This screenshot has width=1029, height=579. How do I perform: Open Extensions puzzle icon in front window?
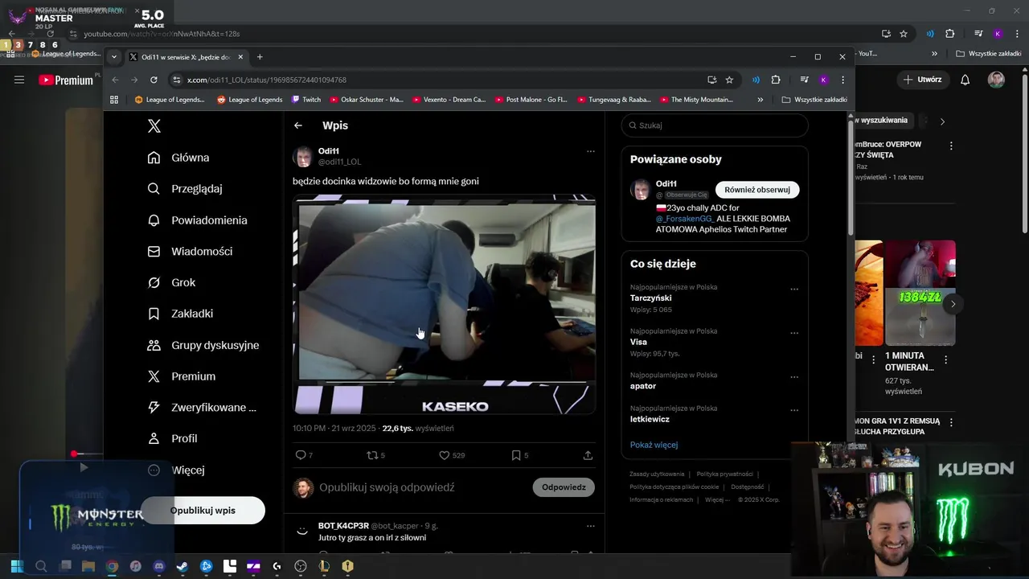(x=776, y=80)
